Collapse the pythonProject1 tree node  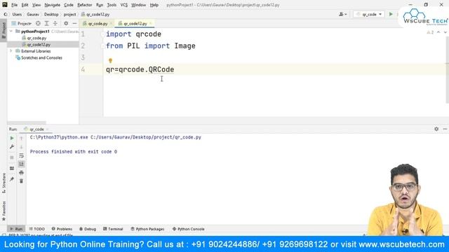coord(11,31)
